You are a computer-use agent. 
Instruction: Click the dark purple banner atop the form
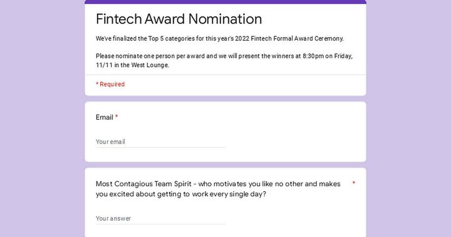[225, 2]
